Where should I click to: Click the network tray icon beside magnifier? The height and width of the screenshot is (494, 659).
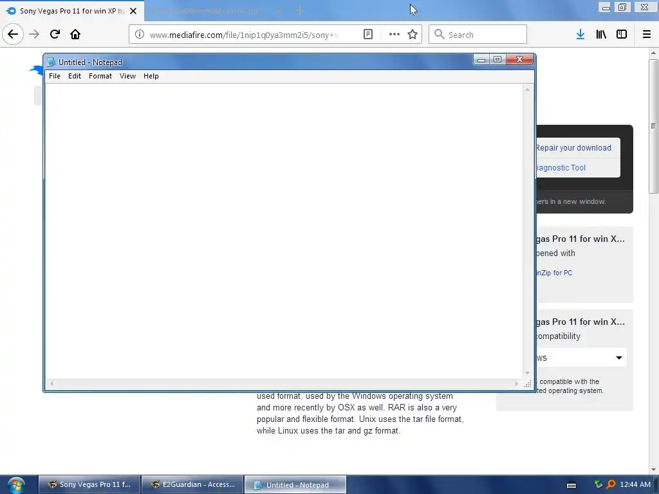[x=599, y=484]
